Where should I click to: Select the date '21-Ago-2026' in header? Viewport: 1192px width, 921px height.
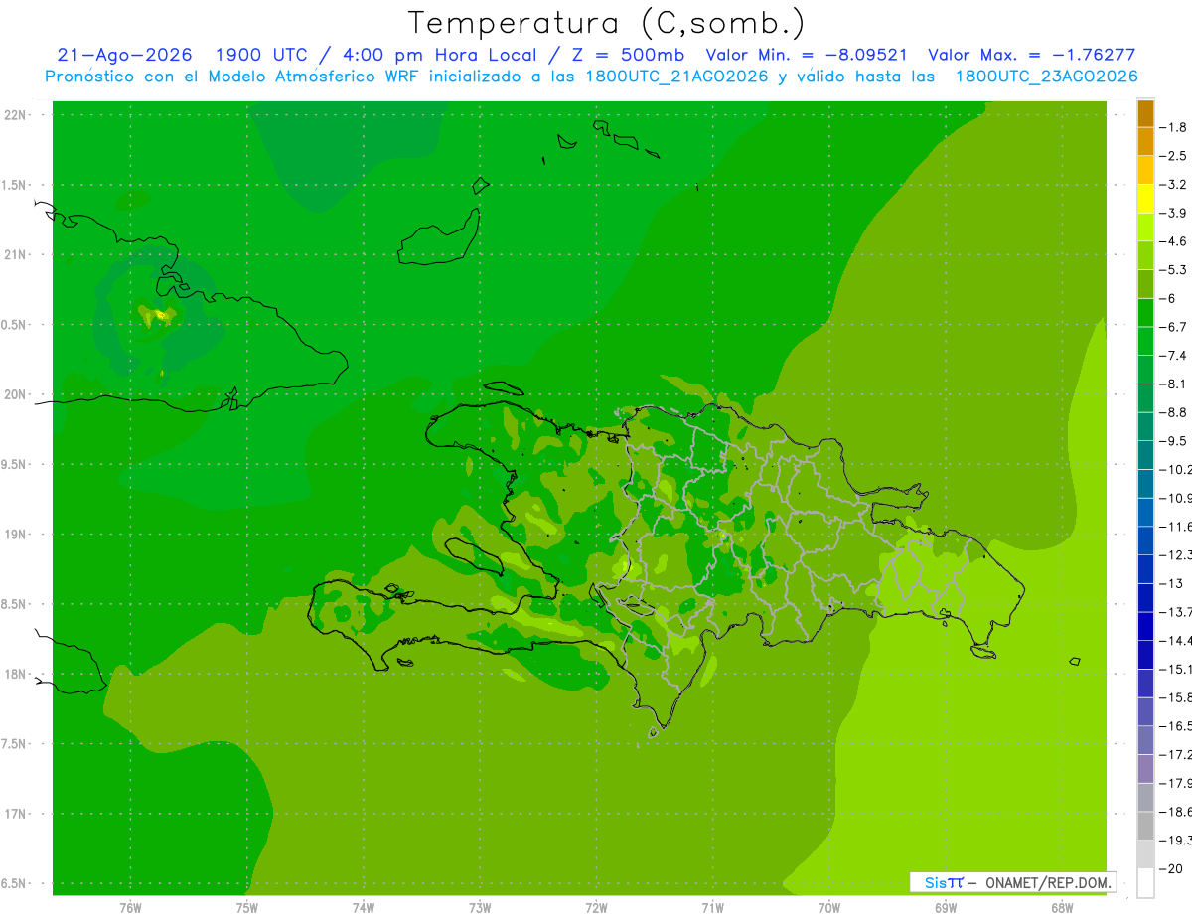(x=125, y=55)
